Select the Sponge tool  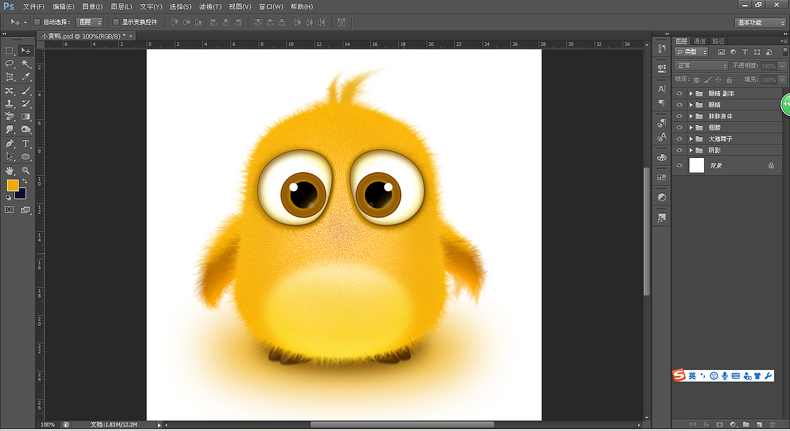[26, 129]
